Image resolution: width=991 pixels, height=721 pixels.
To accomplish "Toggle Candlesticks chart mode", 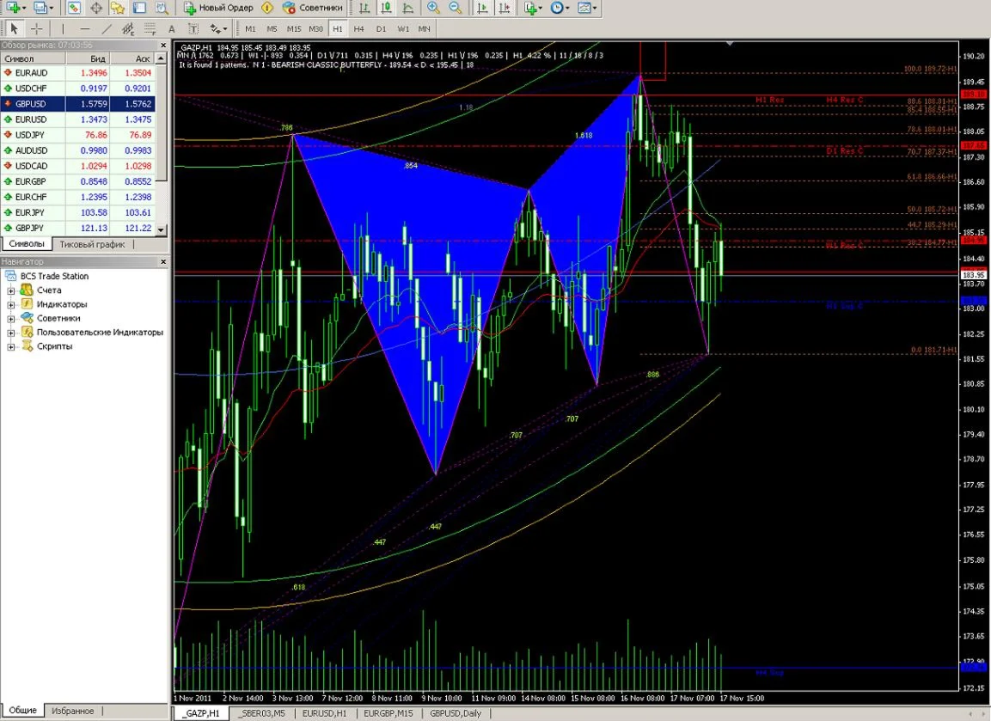I will point(386,8).
